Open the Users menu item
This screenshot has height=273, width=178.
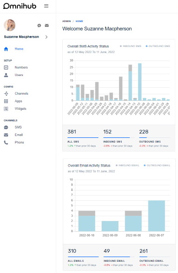19,75
